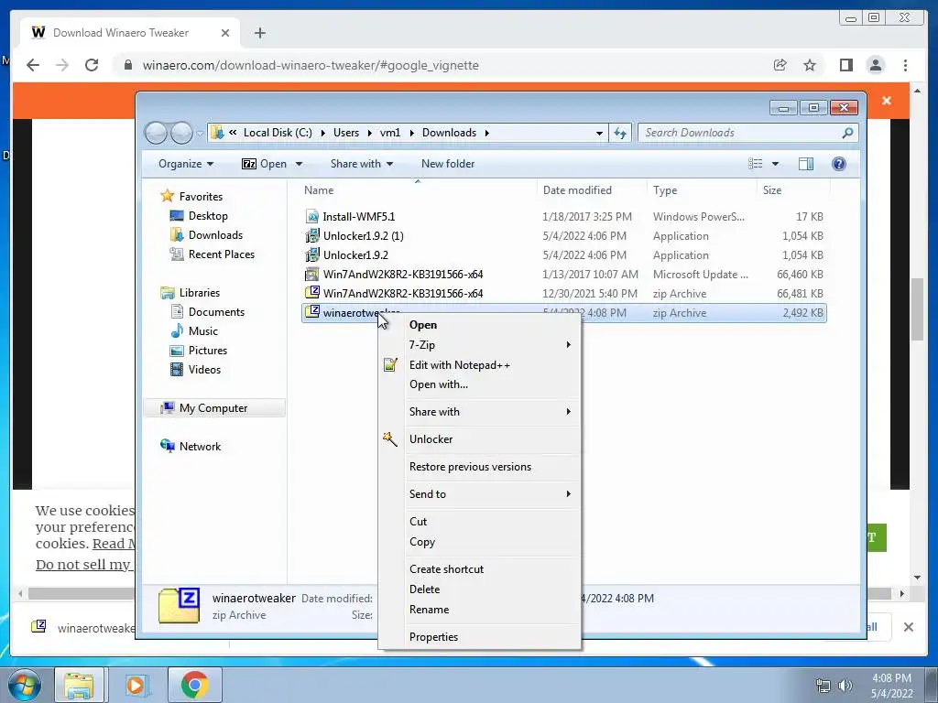
Task: Click the browser vertical scrollbar thumb
Action: (917, 309)
